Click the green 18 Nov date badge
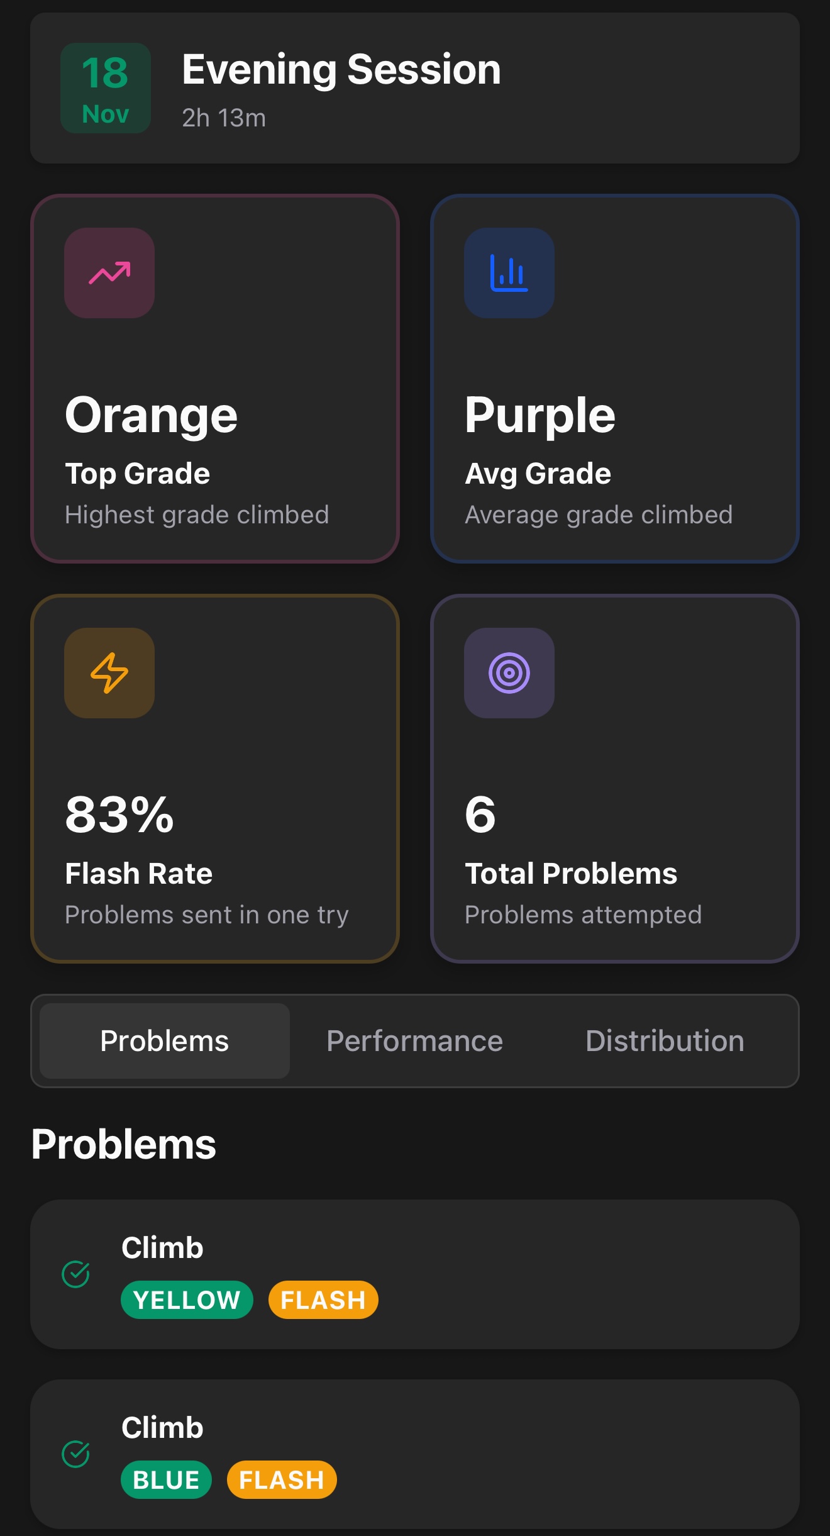 [x=106, y=88]
